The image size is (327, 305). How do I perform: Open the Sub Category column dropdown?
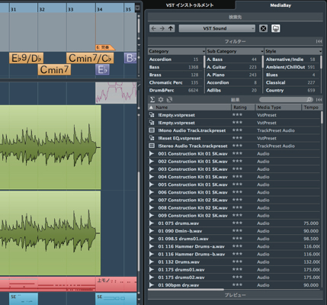262,51
